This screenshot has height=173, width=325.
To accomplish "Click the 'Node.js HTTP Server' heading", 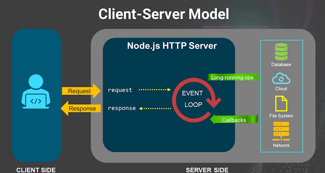I will pos(172,46).
